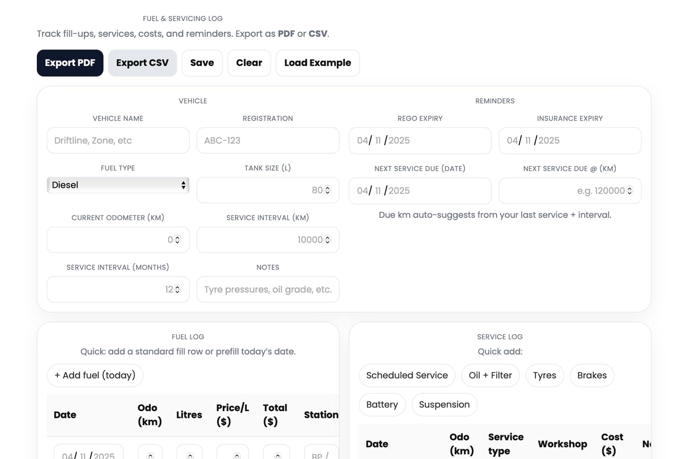Quick add Oil + Filter service
This screenshot has height=459, width=686.
pyautogui.click(x=490, y=375)
